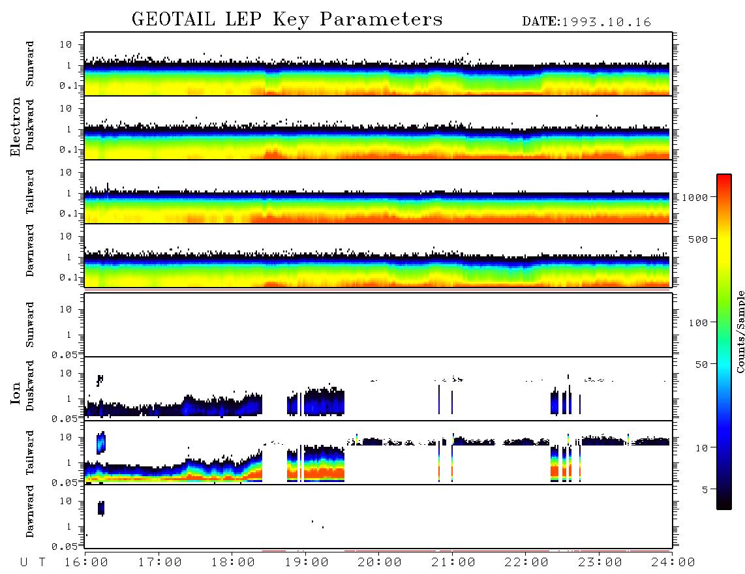745x574 pixels.
Task: Click the "1000" color bar tick value
Action: (x=695, y=197)
